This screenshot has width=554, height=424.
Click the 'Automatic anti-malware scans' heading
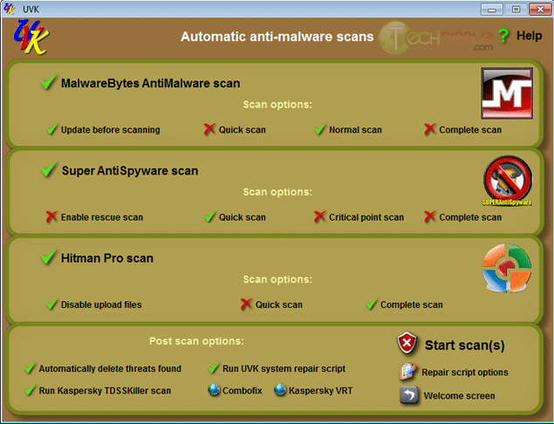pyautogui.click(x=277, y=37)
